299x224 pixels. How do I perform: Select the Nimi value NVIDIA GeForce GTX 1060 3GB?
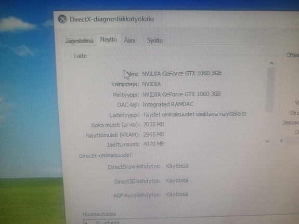click(x=181, y=73)
